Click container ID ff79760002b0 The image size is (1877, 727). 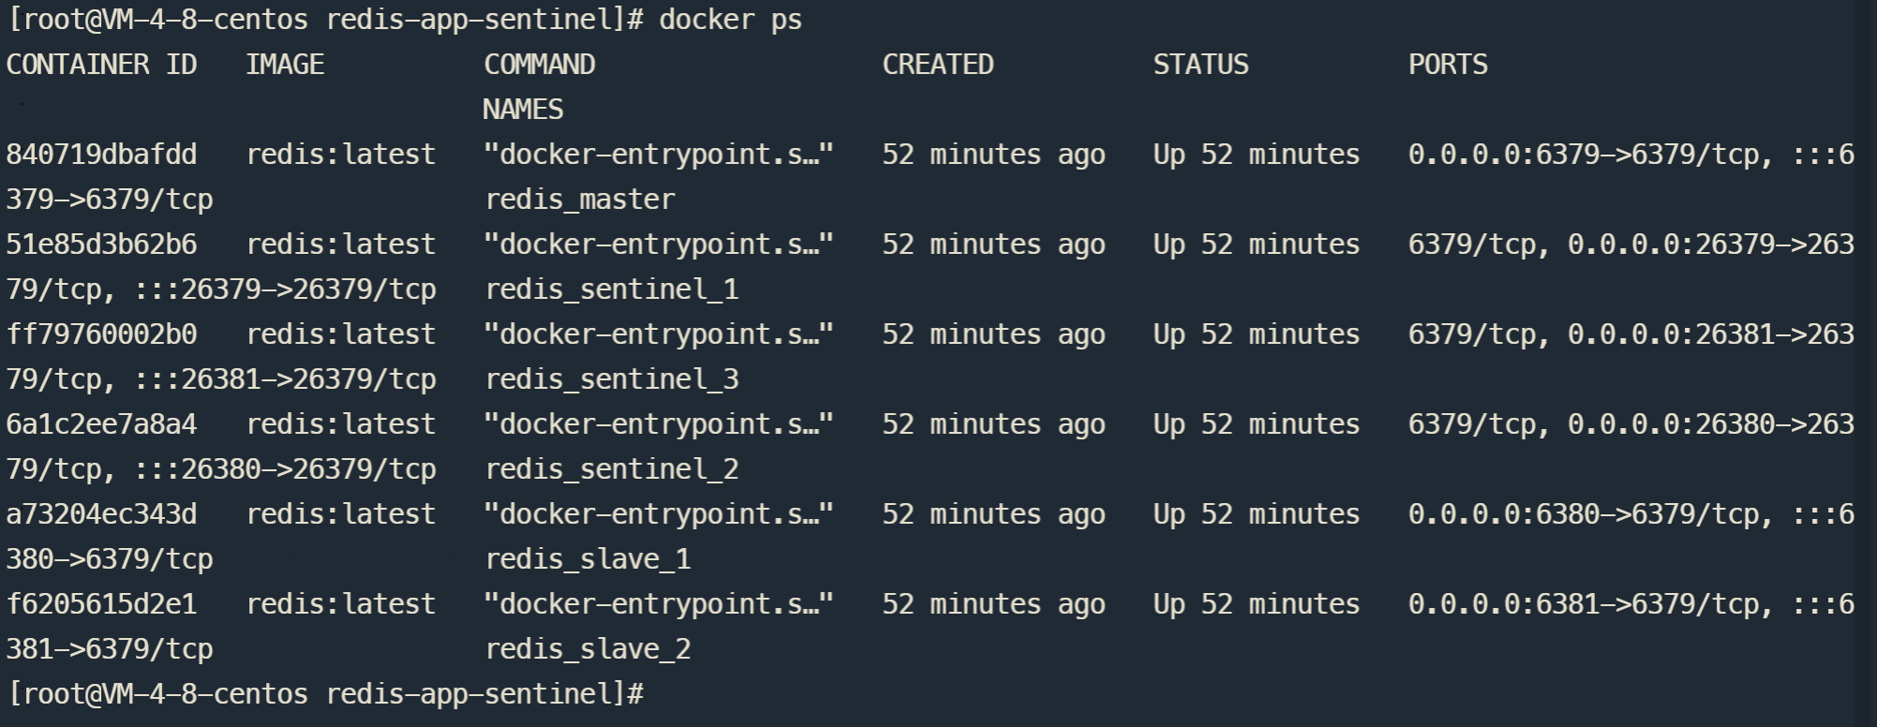[x=101, y=334]
